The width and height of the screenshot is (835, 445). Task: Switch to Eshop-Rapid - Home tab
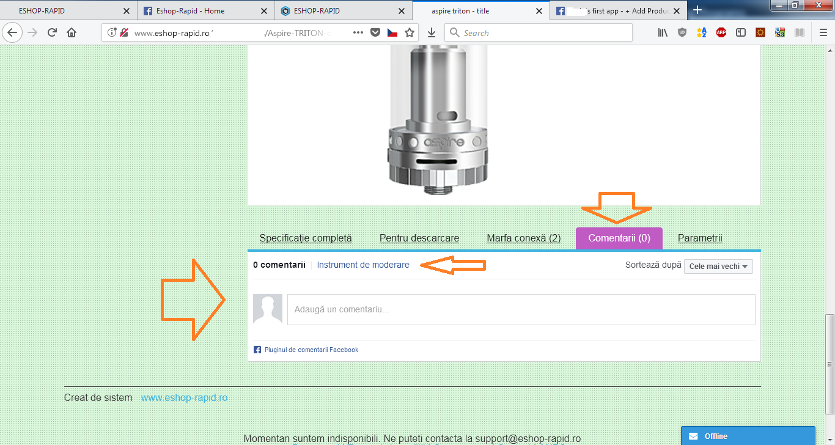tap(206, 10)
